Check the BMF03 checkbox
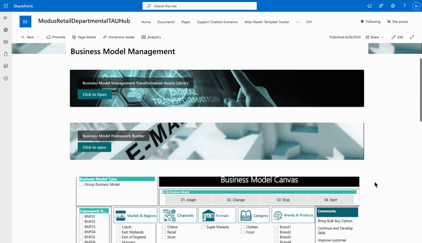 pyautogui.click(x=81, y=227)
